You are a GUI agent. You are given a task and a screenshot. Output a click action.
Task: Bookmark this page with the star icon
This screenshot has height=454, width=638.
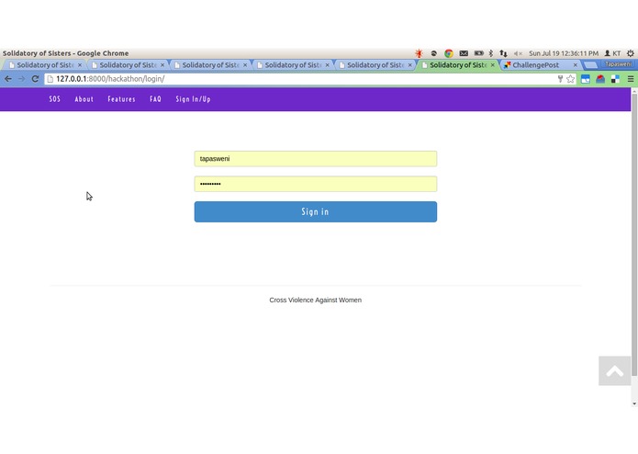570,79
